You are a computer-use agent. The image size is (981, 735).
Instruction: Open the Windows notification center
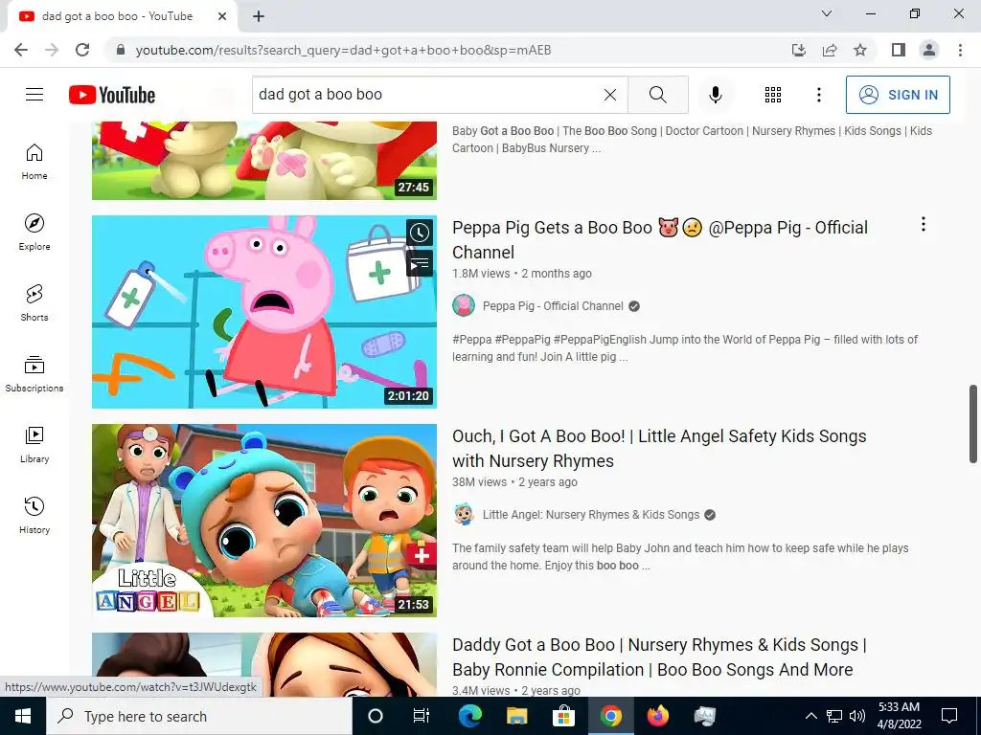coord(949,716)
